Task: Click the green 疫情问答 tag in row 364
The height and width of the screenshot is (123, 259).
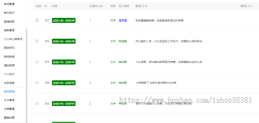Action: click(64, 83)
